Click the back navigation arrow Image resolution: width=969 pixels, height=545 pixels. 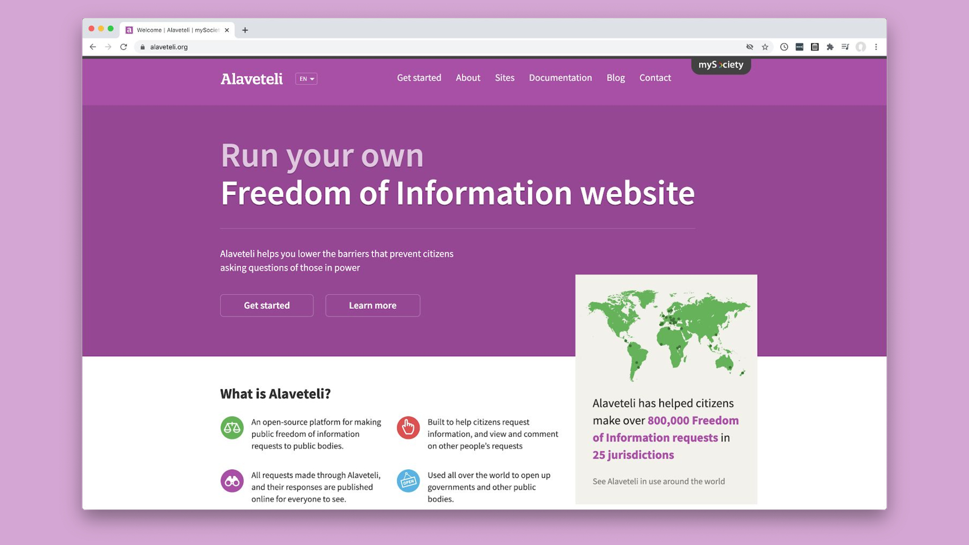(x=94, y=46)
